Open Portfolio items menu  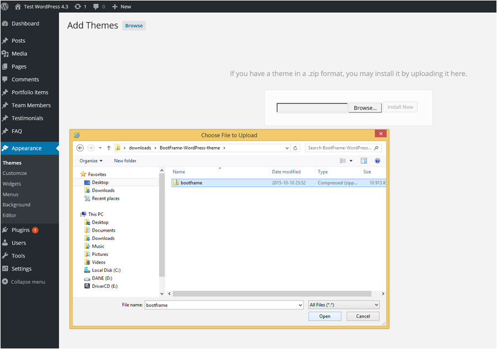point(30,93)
